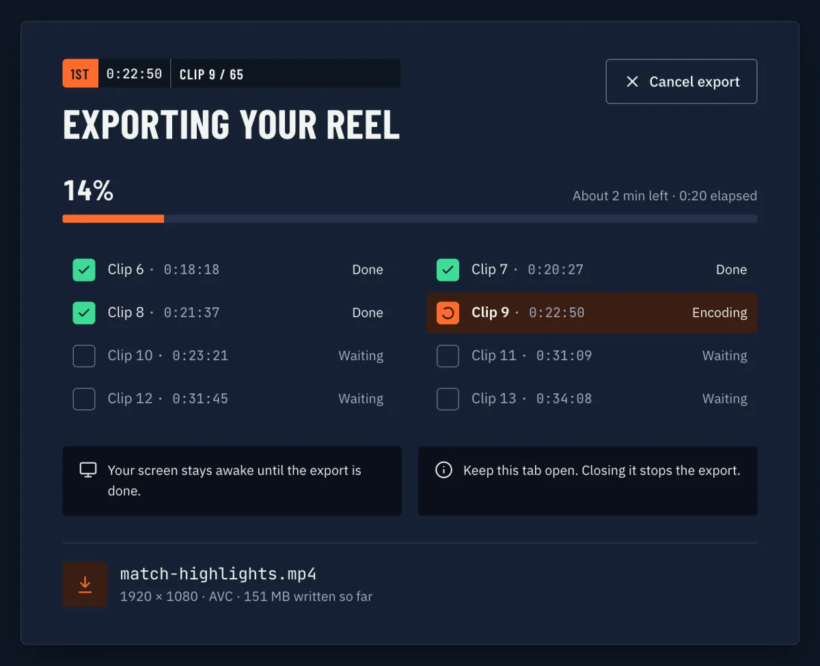The height and width of the screenshot is (666, 820).
Task: Click the 0:34:08 timestamp
Action: [x=564, y=399]
